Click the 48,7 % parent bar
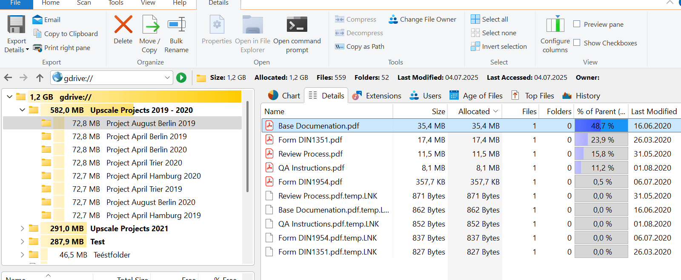 point(601,126)
